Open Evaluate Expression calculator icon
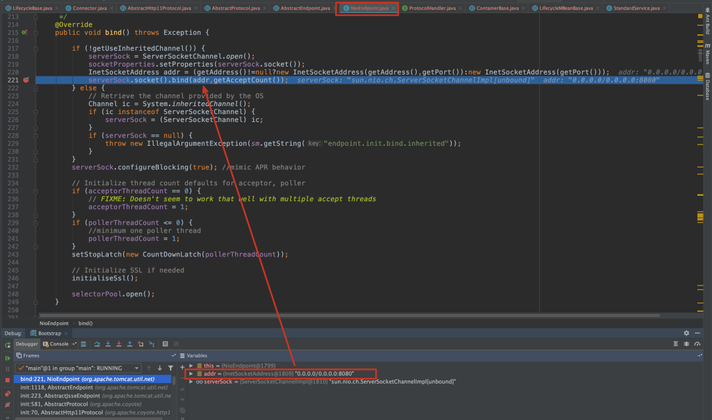This screenshot has width=712, height=420. [165, 344]
